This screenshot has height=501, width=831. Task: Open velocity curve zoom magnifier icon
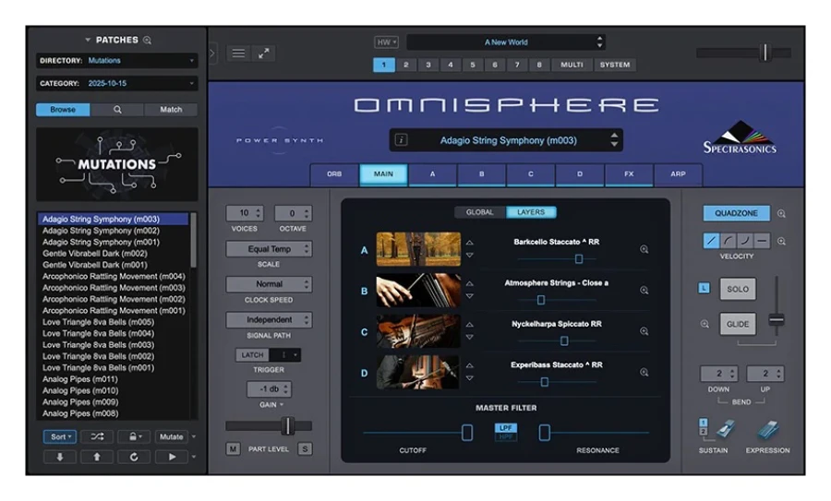pyautogui.click(x=781, y=241)
